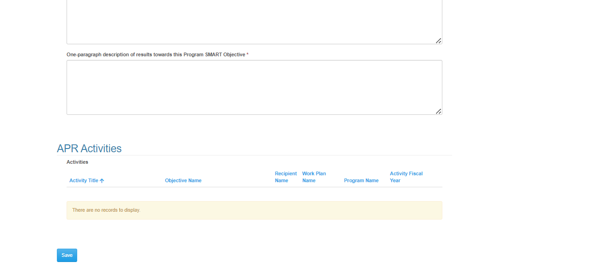This screenshot has width=612, height=274.
Task: Click the APR Activities heading
Action: (x=89, y=149)
